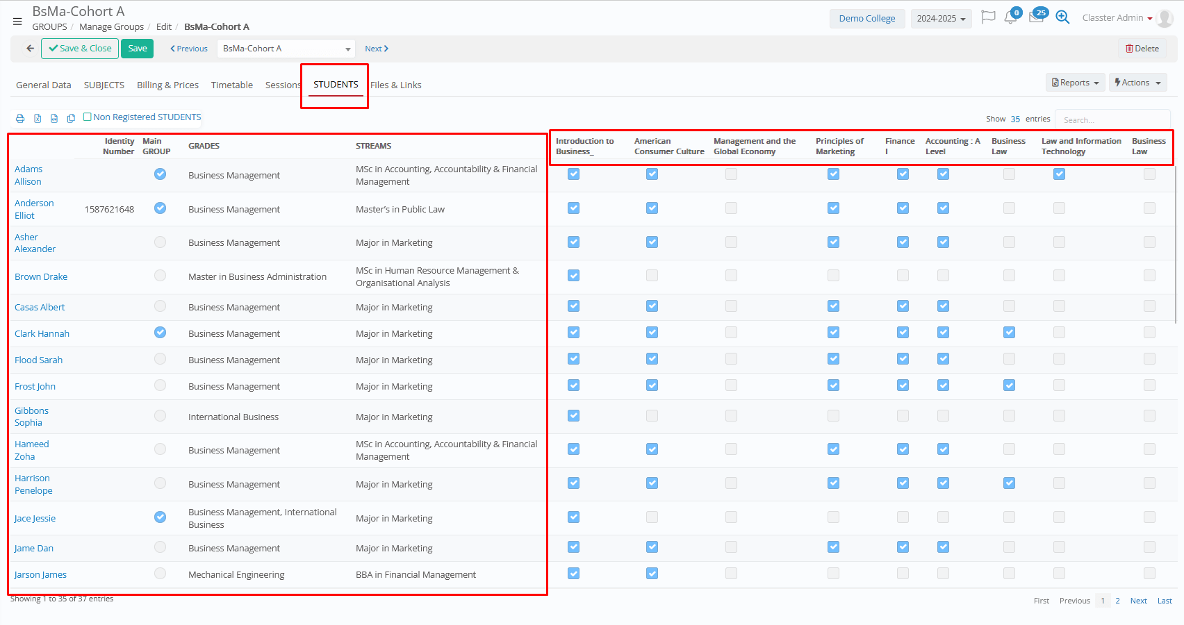The width and height of the screenshot is (1184, 625).
Task: Click the zoom magnifier icon
Action: (x=1062, y=17)
